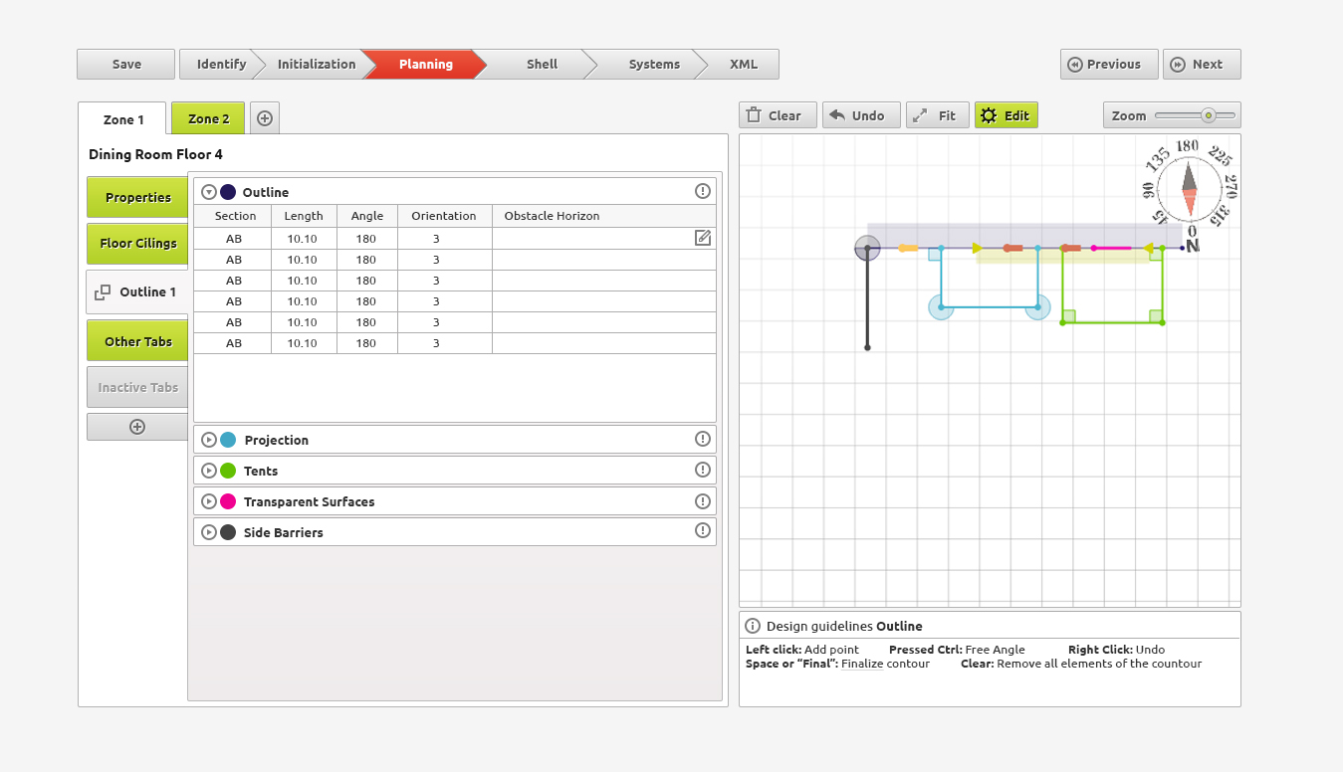
Task: Click the Next button
Action: point(1202,64)
